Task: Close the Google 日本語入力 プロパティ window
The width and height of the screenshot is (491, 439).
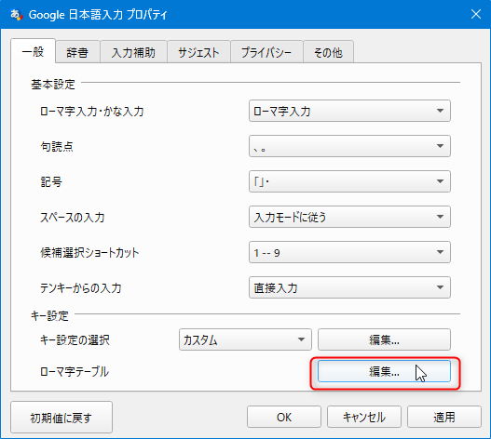Action: (476, 14)
